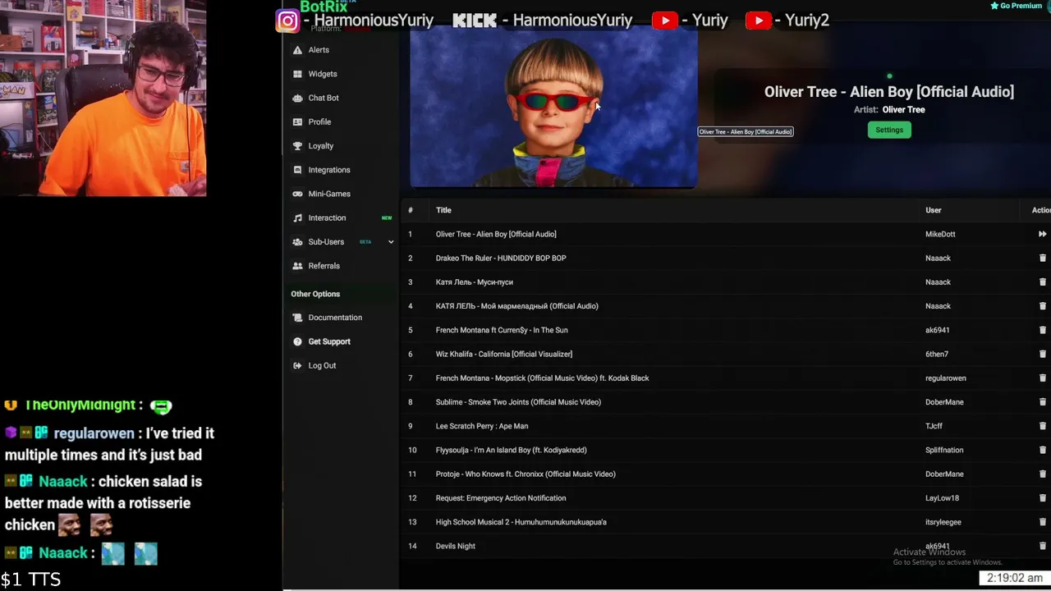This screenshot has height=591, width=1051.
Task: Click the title 'Lee Scratch Perry : Ape Man'
Action: tap(482, 426)
